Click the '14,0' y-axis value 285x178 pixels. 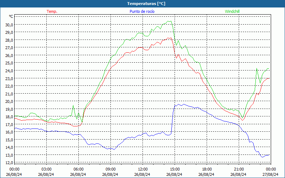point(9,148)
